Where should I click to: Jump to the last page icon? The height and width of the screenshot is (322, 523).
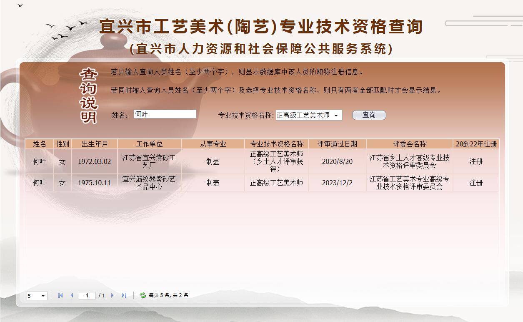tap(124, 296)
